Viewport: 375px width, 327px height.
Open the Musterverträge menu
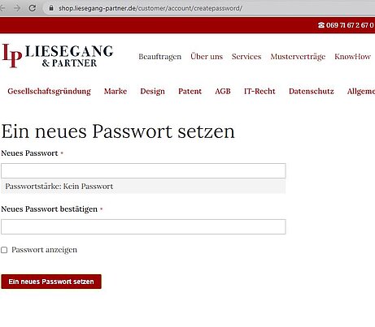pos(298,57)
